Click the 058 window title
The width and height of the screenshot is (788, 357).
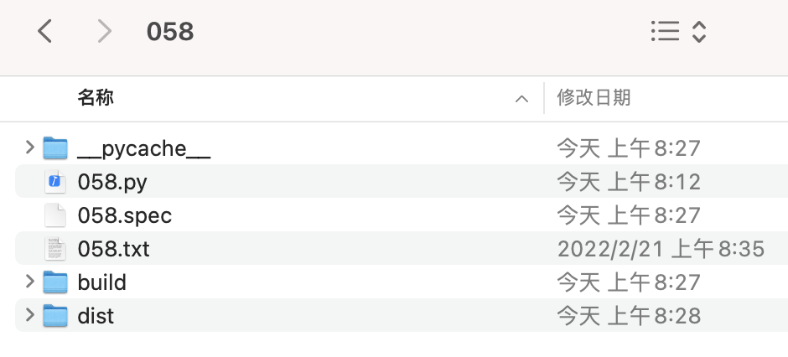[170, 32]
